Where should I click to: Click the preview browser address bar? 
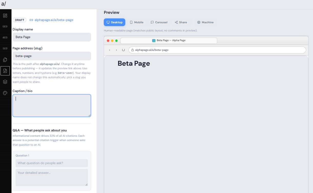(217, 50)
